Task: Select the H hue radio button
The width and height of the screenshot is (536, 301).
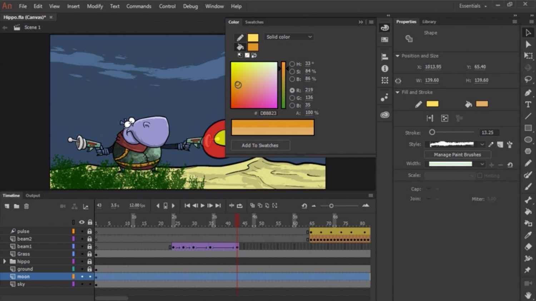Action: pos(292,64)
